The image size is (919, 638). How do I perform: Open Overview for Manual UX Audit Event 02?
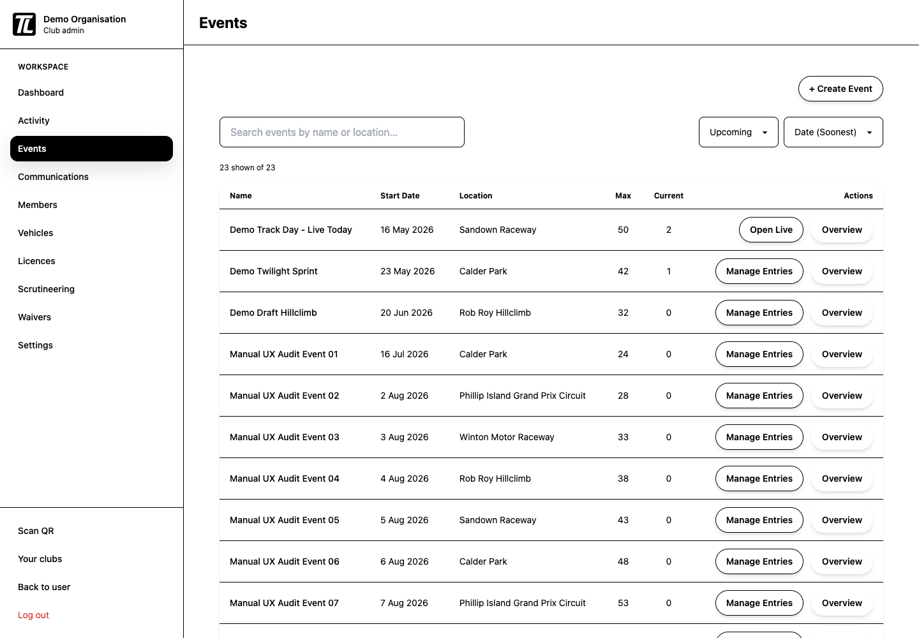[842, 396]
